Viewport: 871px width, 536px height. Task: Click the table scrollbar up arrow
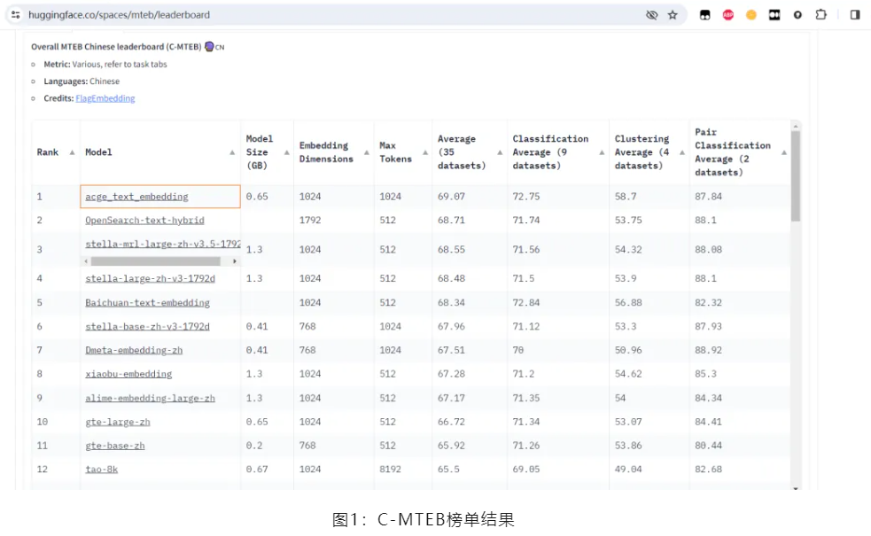click(796, 127)
